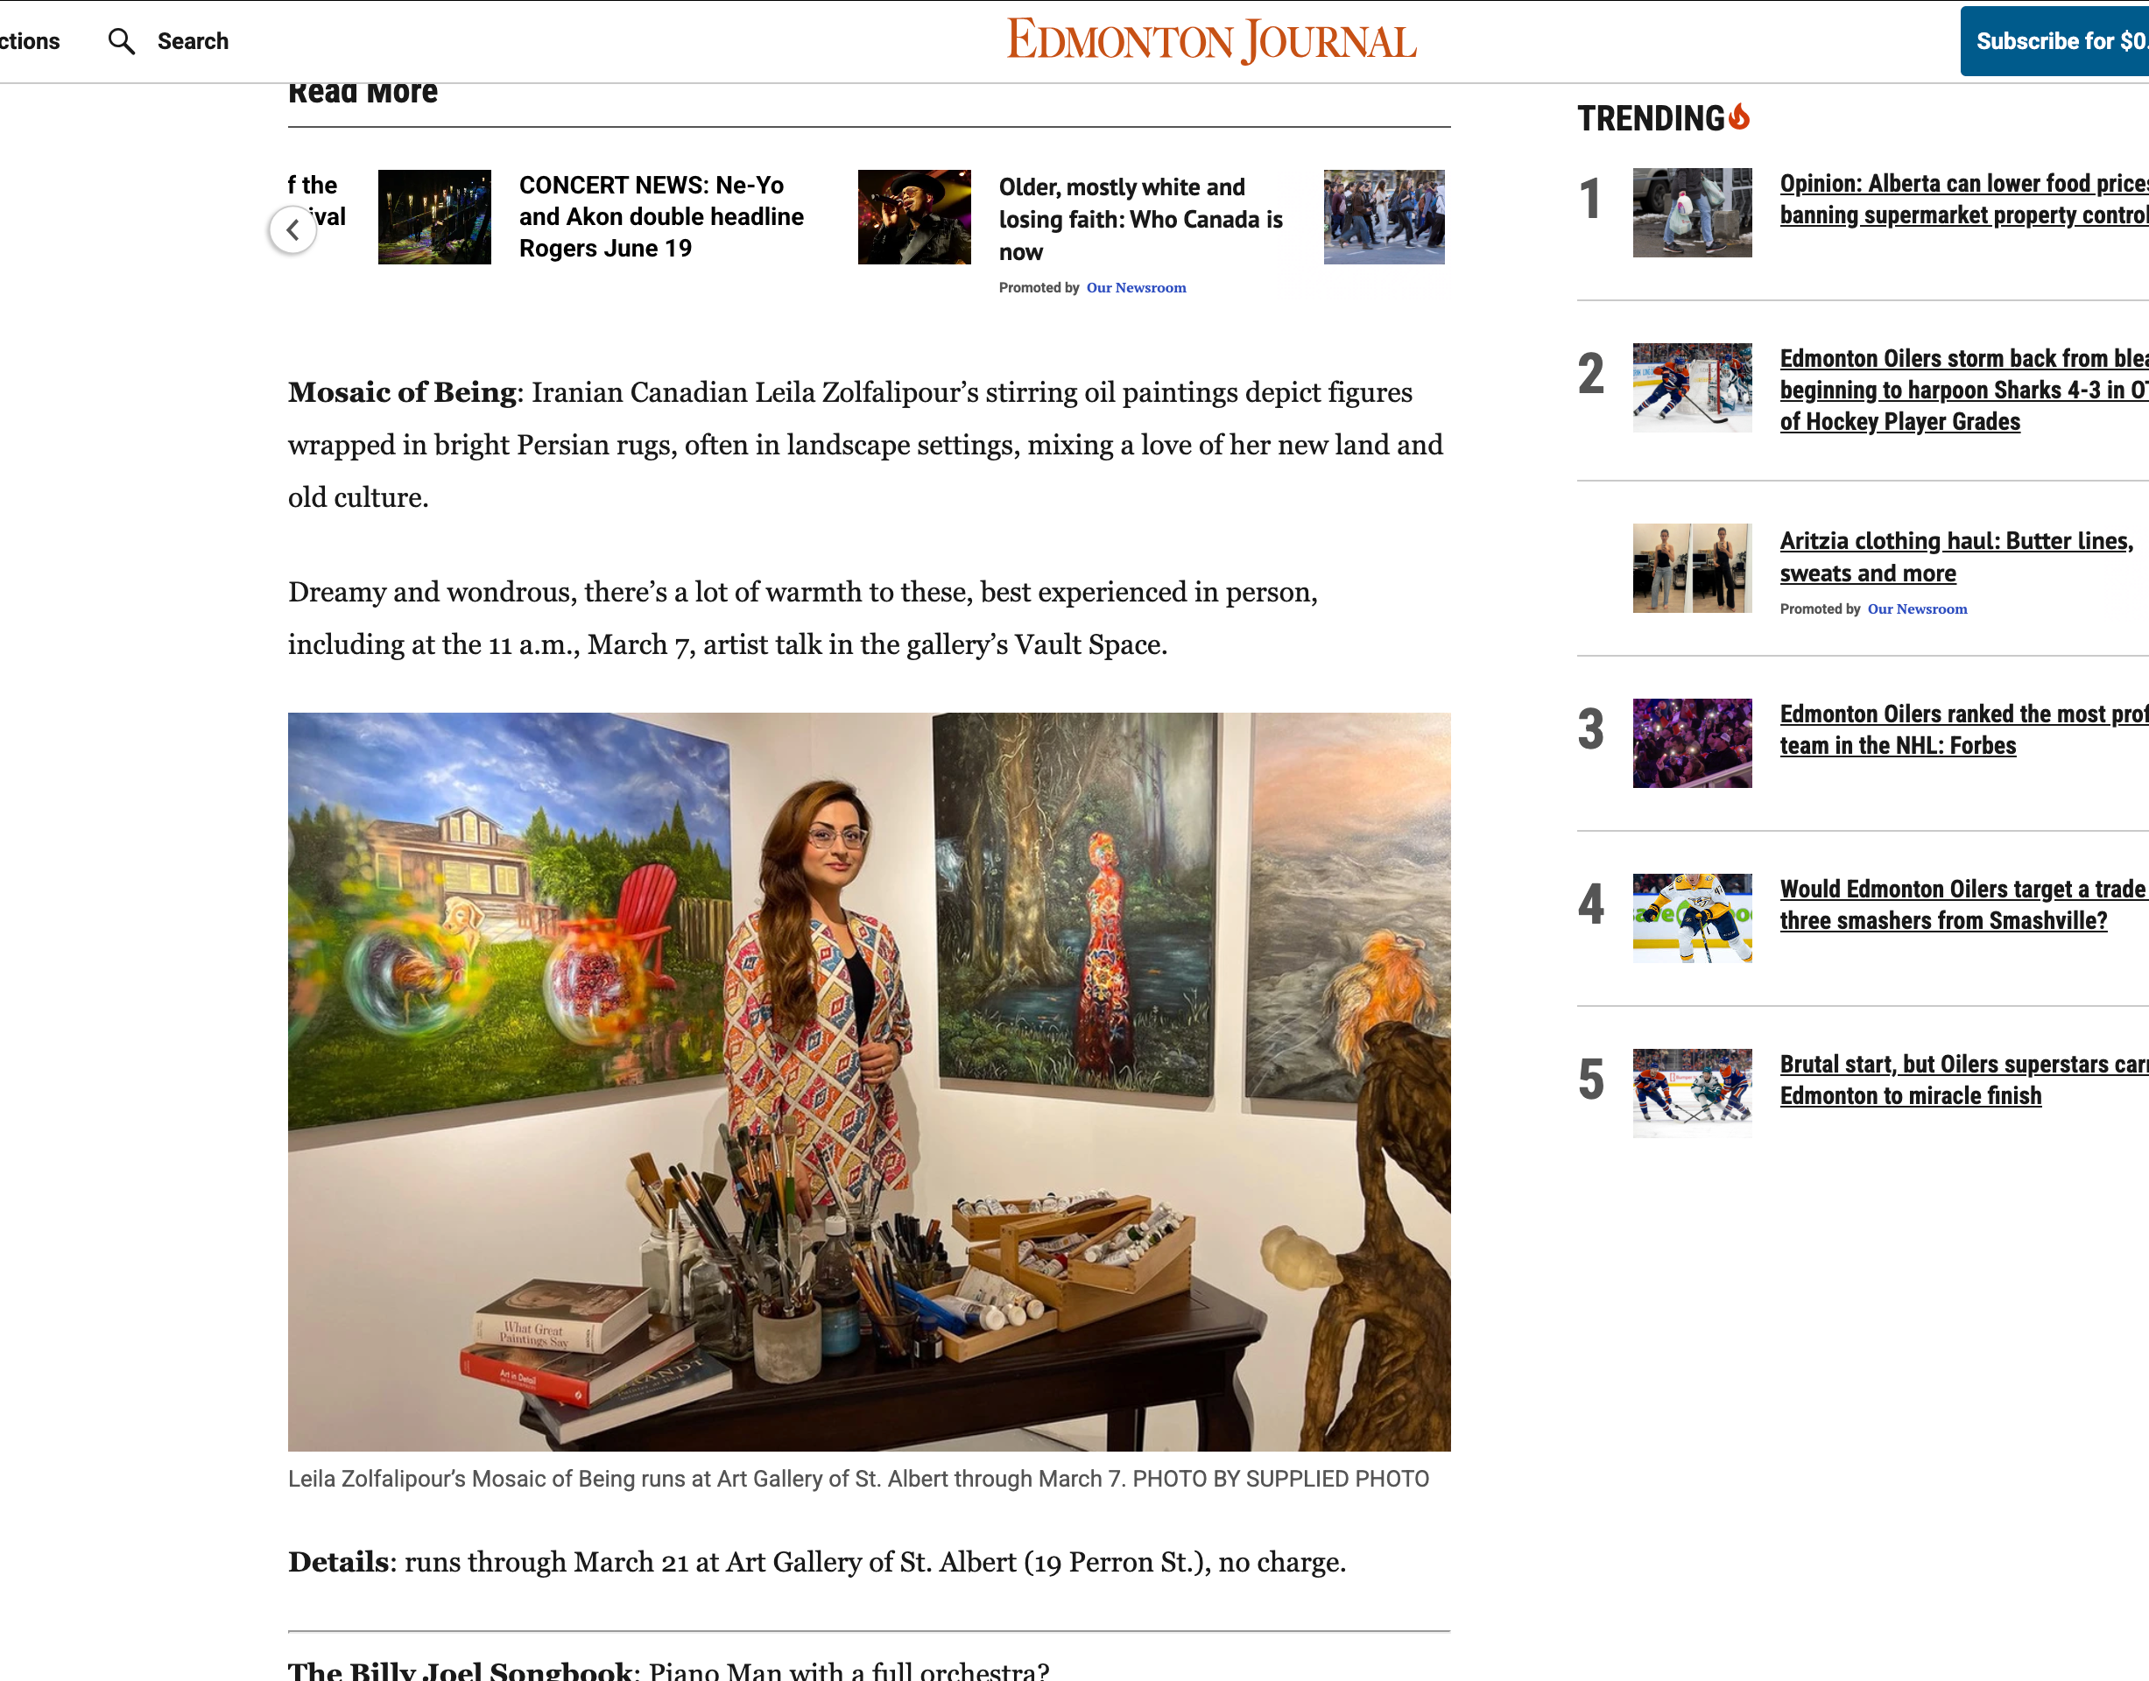
Task: Open the Nashville Predators player thumbnail
Action: point(1691,918)
